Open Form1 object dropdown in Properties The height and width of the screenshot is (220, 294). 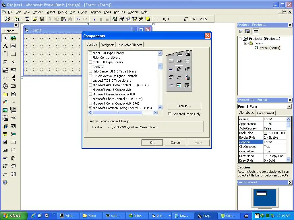289,107
